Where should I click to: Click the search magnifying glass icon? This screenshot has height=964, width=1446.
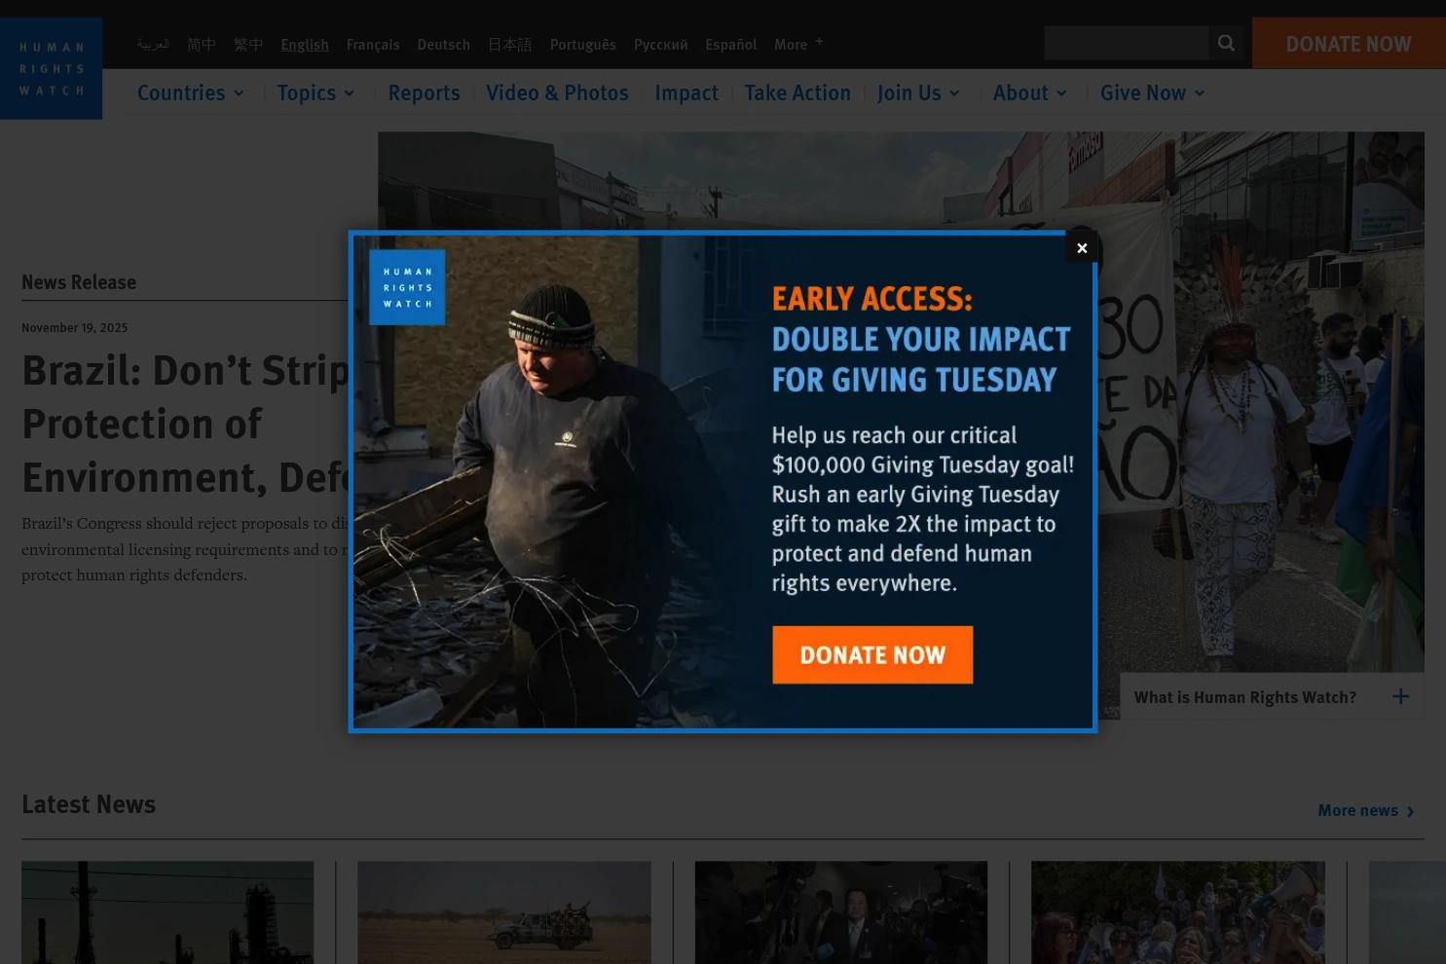point(1226,43)
